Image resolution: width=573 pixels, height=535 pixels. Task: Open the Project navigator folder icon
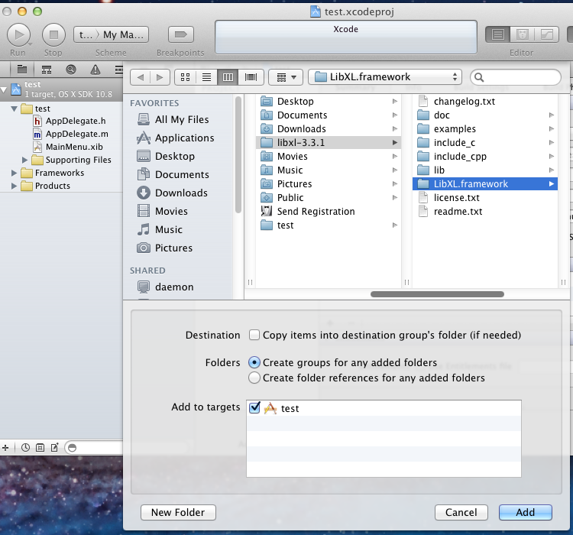click(22, 69)
